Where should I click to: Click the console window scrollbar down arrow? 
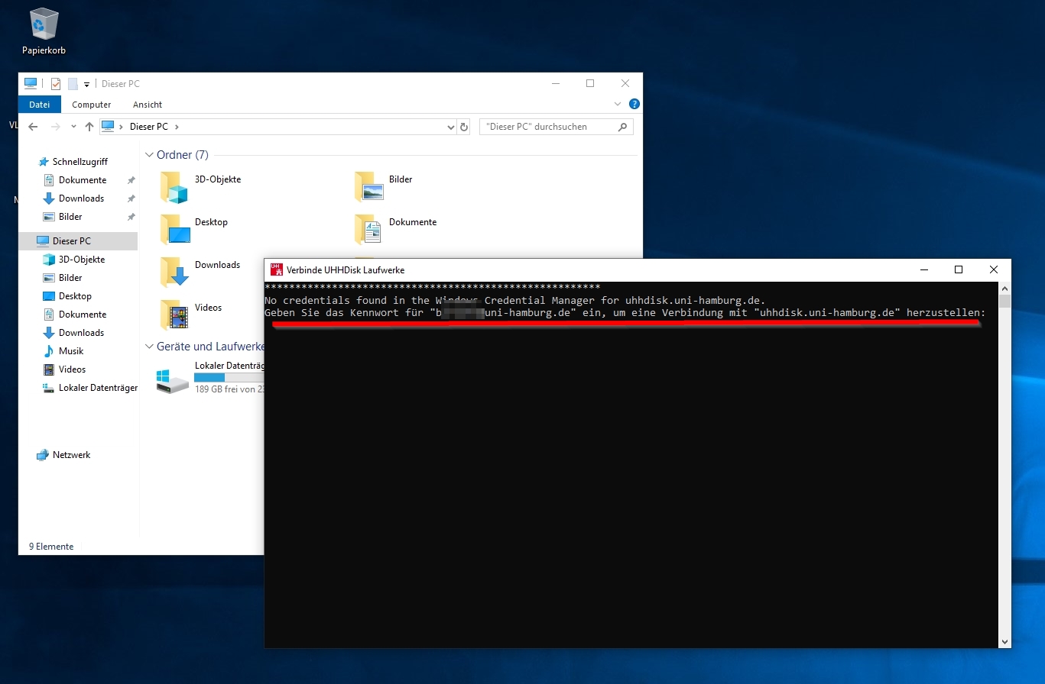(1004, 642)
